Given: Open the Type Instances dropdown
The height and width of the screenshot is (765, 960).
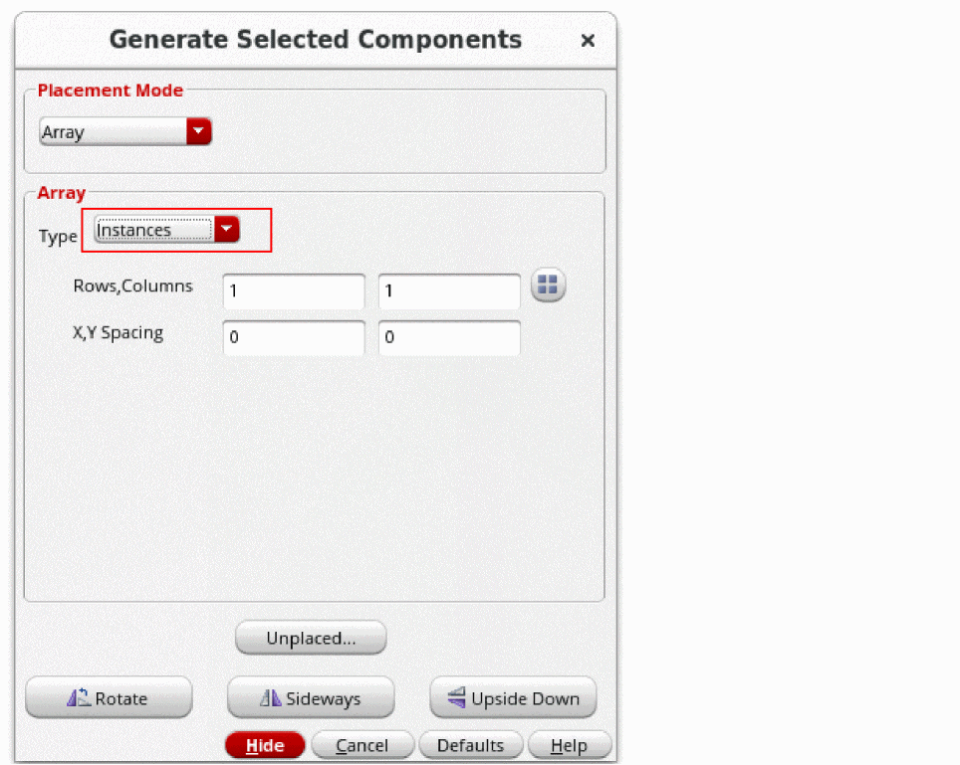Looking at the screenshot, I should (166, 230).
